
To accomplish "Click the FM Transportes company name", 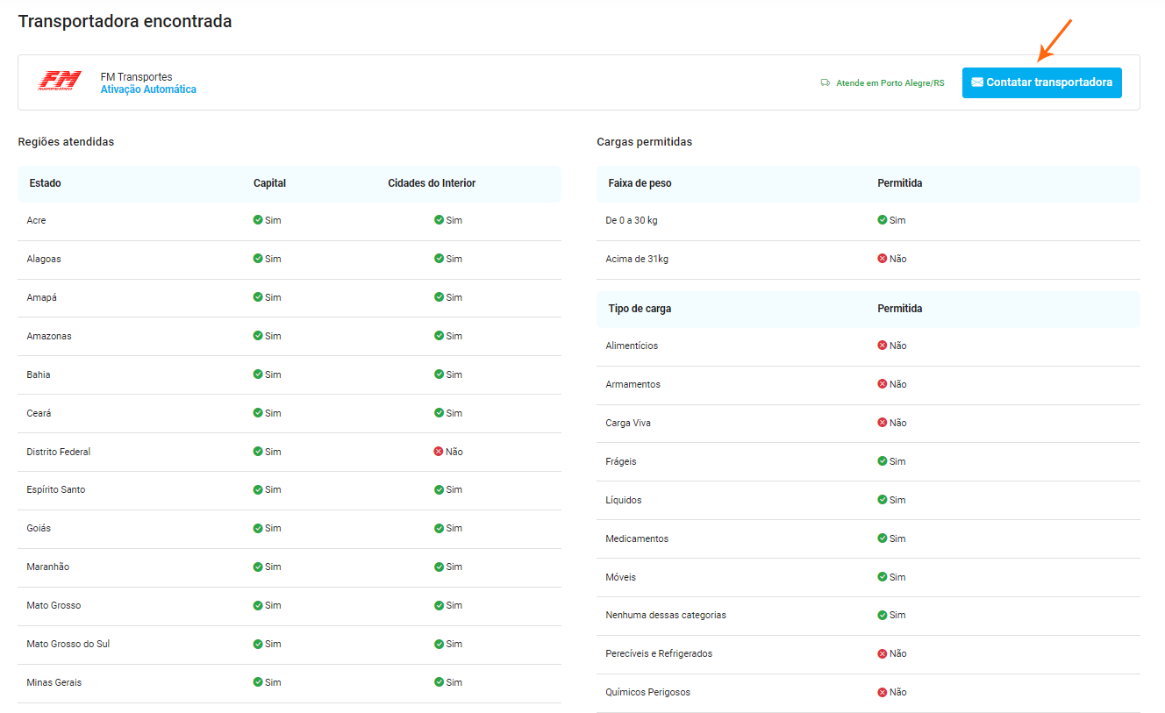I will (136, 77).
